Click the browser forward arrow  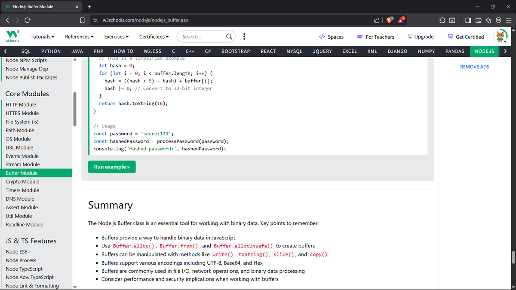point(17,20)
